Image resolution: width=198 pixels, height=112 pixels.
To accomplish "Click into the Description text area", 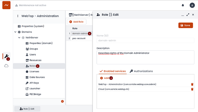I will (x=145, y=57).
